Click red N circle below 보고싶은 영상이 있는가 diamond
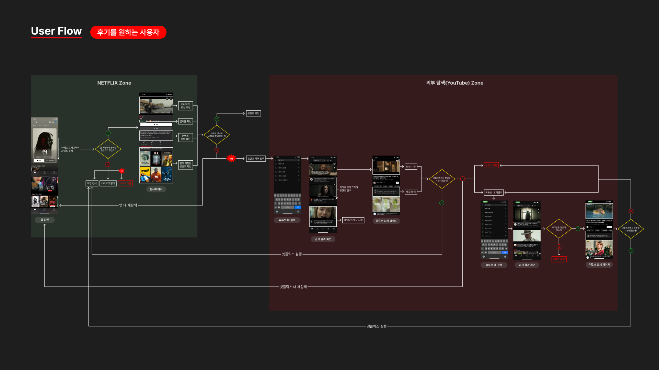Viewport: 659px width, 370px height. 559,247
